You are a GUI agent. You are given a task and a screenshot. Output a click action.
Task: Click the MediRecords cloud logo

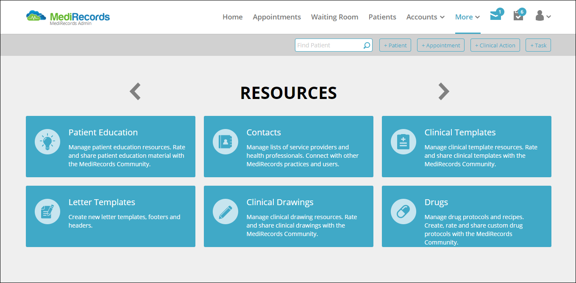click(x=68, y=17)
